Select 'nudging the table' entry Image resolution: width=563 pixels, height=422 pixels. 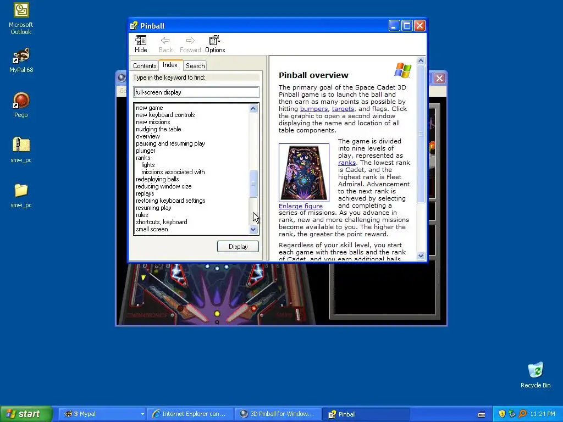pyautogui.click(x=158, y=129)
